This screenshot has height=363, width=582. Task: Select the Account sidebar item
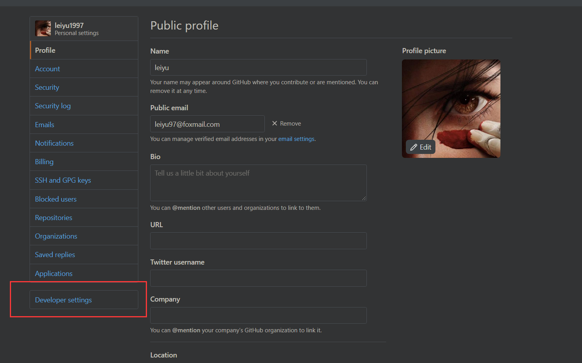click(84, 69)
